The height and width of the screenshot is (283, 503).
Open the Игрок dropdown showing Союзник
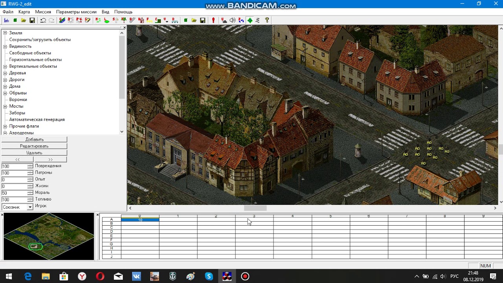point(30,207)
